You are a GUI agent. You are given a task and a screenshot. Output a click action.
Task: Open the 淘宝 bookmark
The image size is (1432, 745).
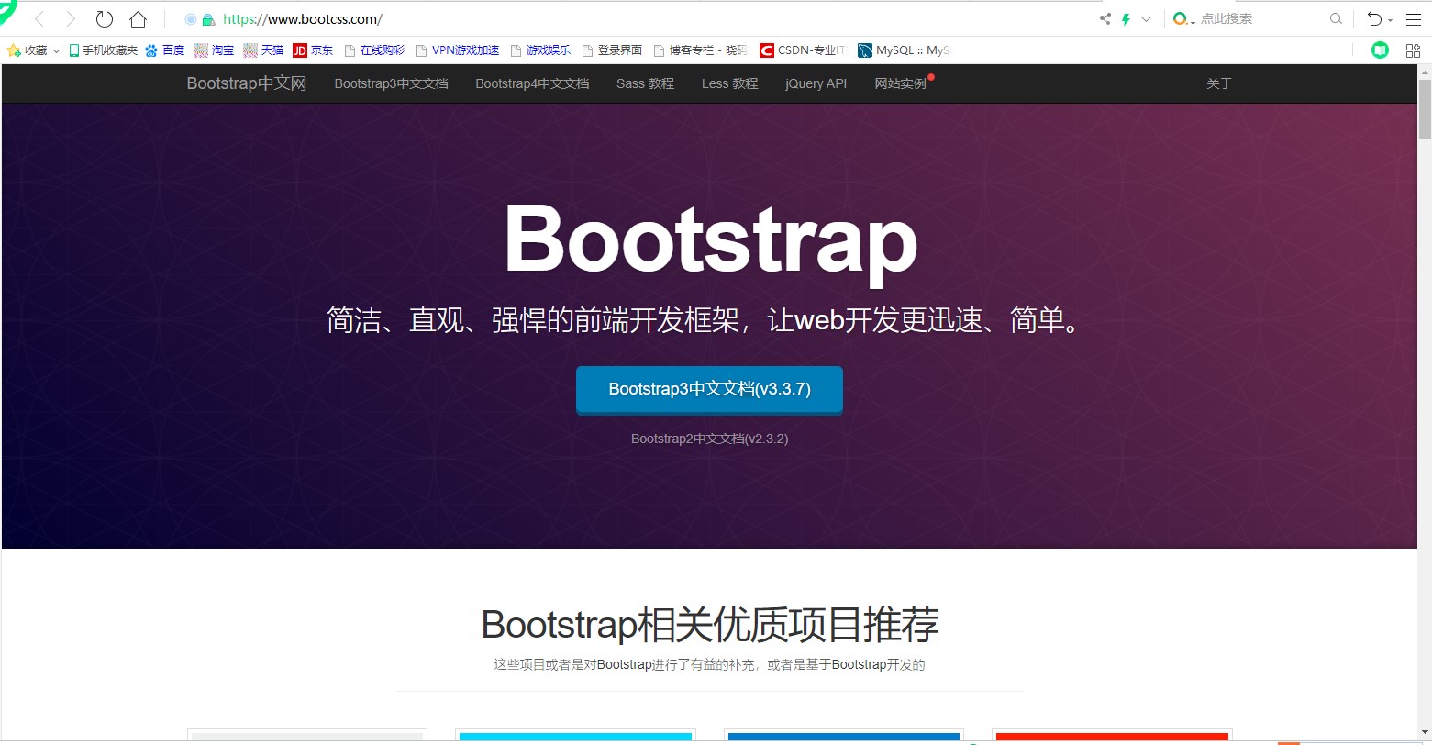point(214,50)
